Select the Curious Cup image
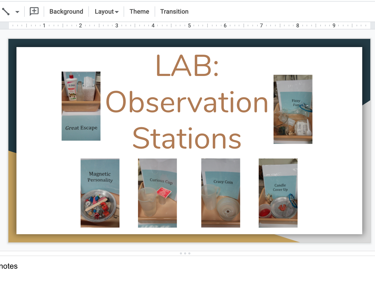The height and width of the screenshot is (286, 375). (157, 193)
